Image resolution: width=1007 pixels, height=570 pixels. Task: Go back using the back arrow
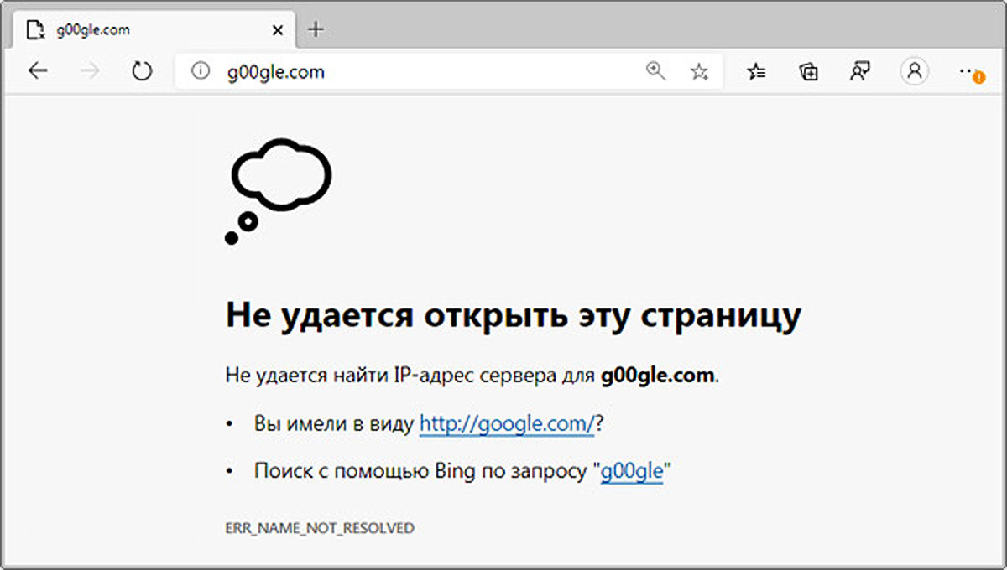click(38, 72)
